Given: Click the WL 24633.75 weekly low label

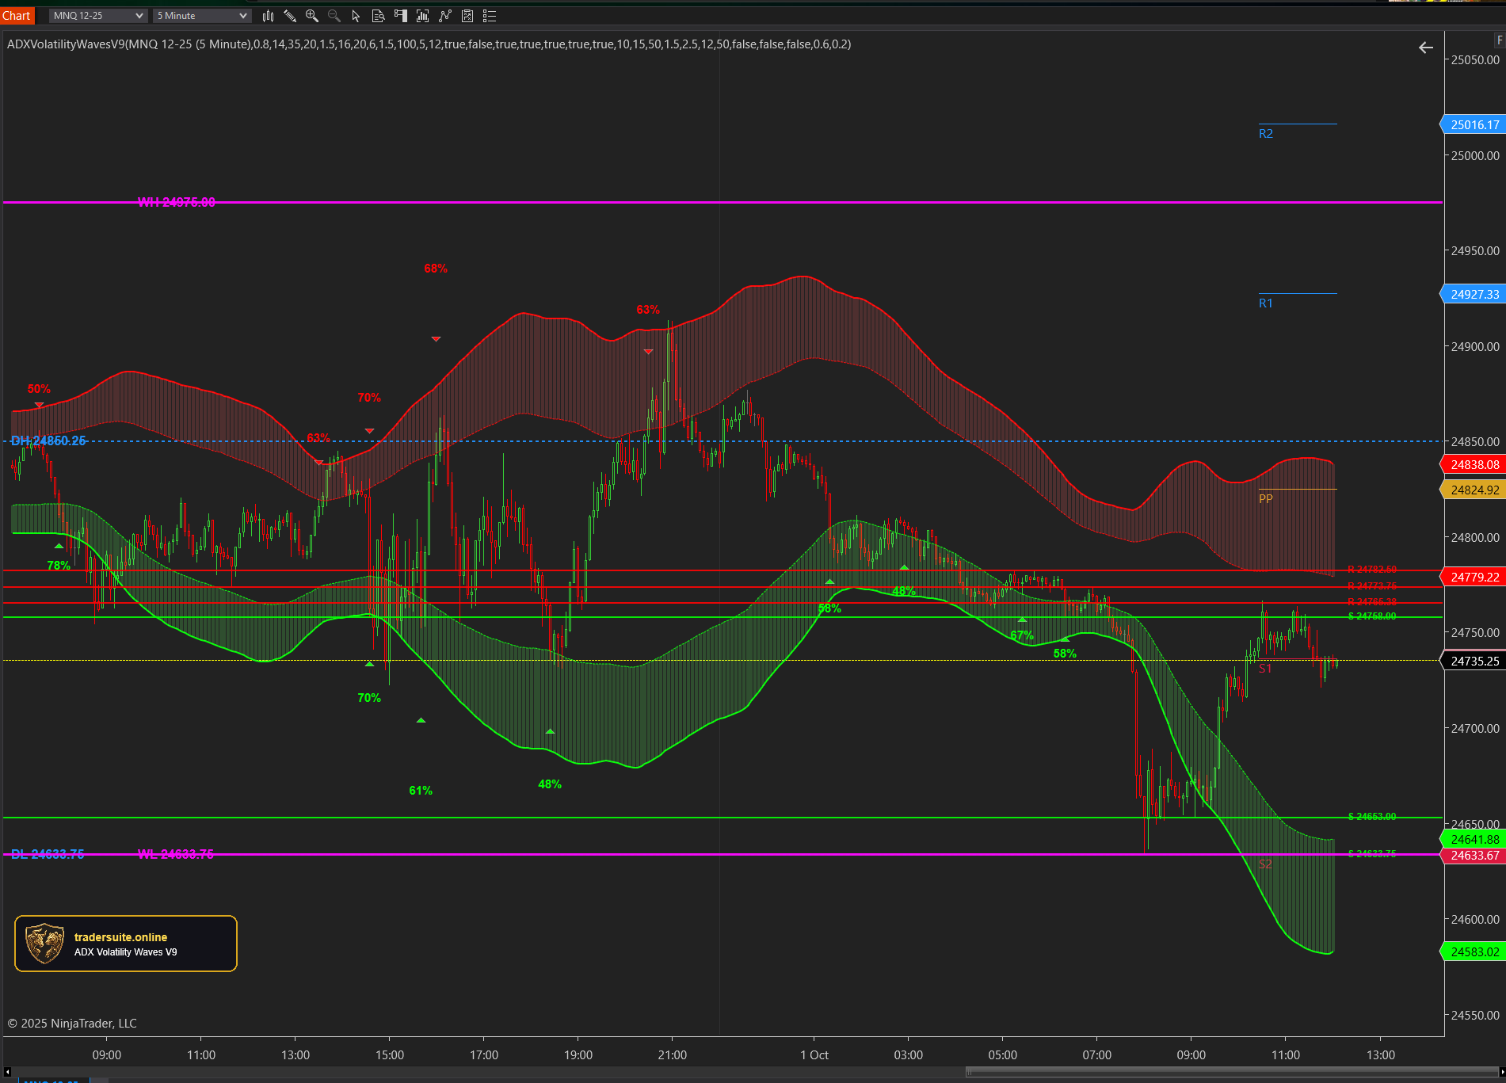Looking at the screenshot, I should [x=176, y=854].
